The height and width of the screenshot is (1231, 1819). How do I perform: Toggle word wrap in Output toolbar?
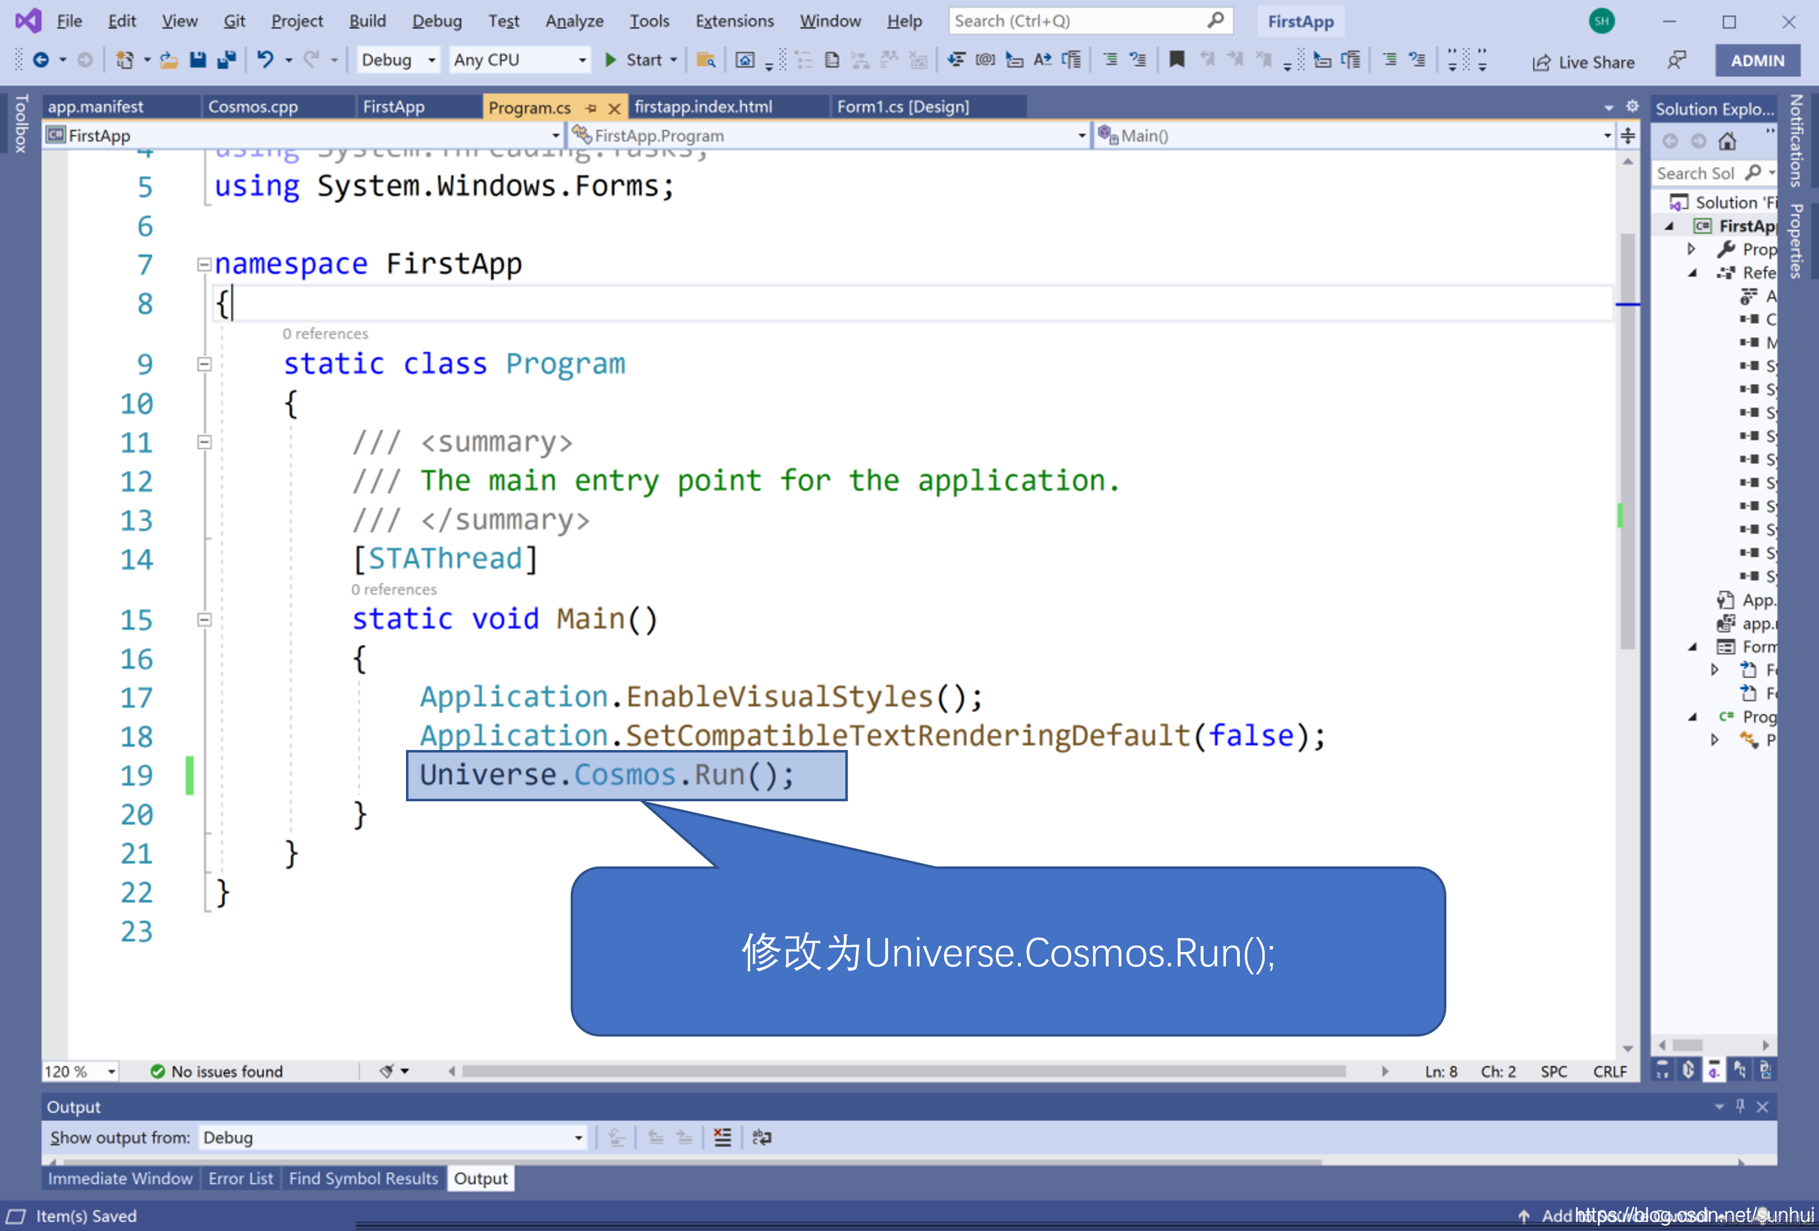pos(761,1137)
